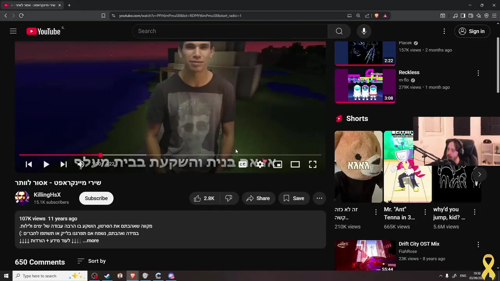Bookmark this page in address bar
This screenshot has height=281, width=500.
click(x=103, y=16)
